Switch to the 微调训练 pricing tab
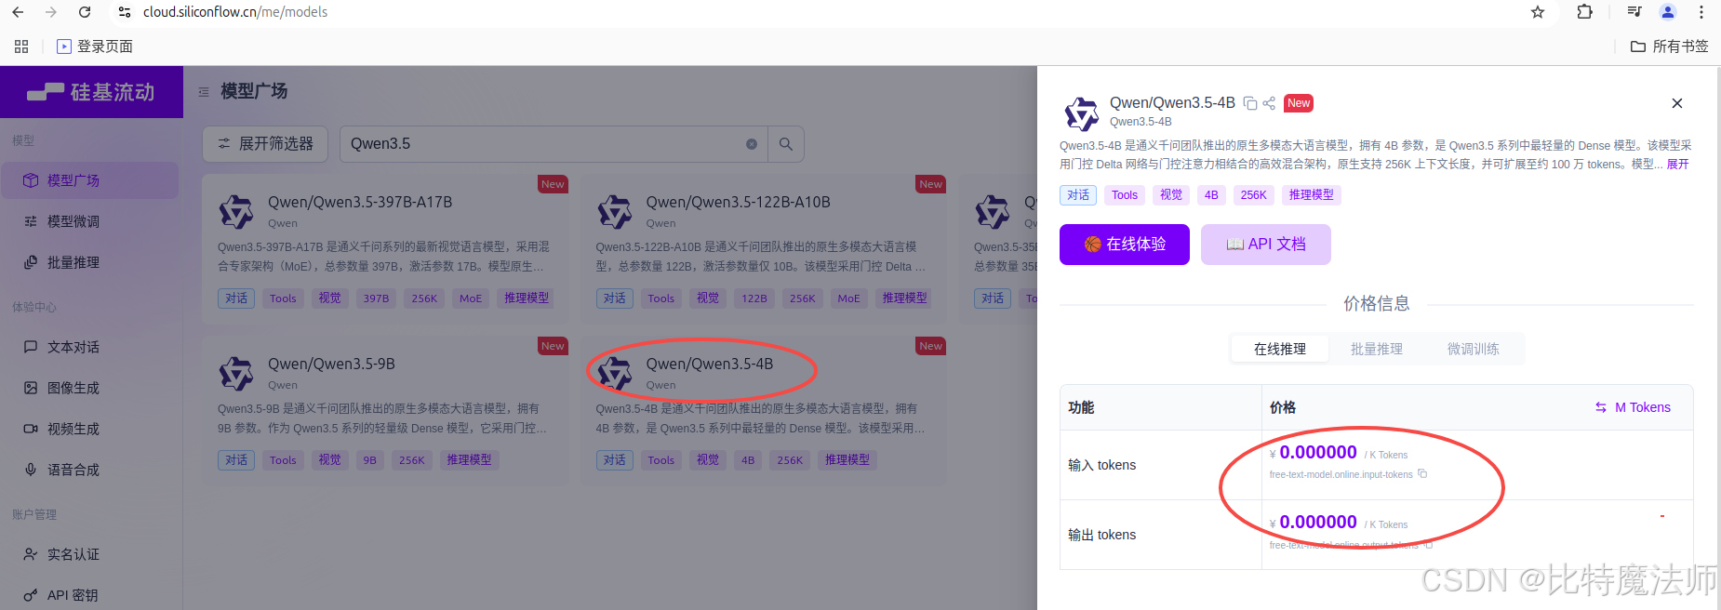Screen dimensions: 1721x610 point(1474,349)
